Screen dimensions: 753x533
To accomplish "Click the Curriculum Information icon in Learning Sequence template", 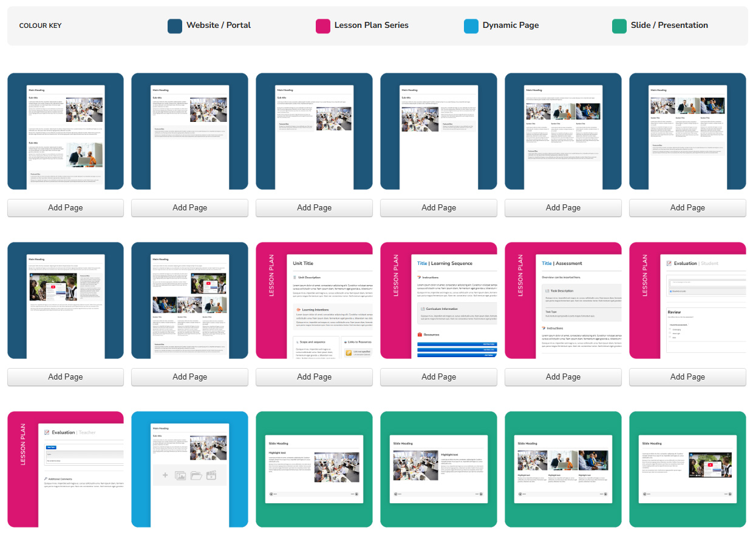I will [423, 309].
